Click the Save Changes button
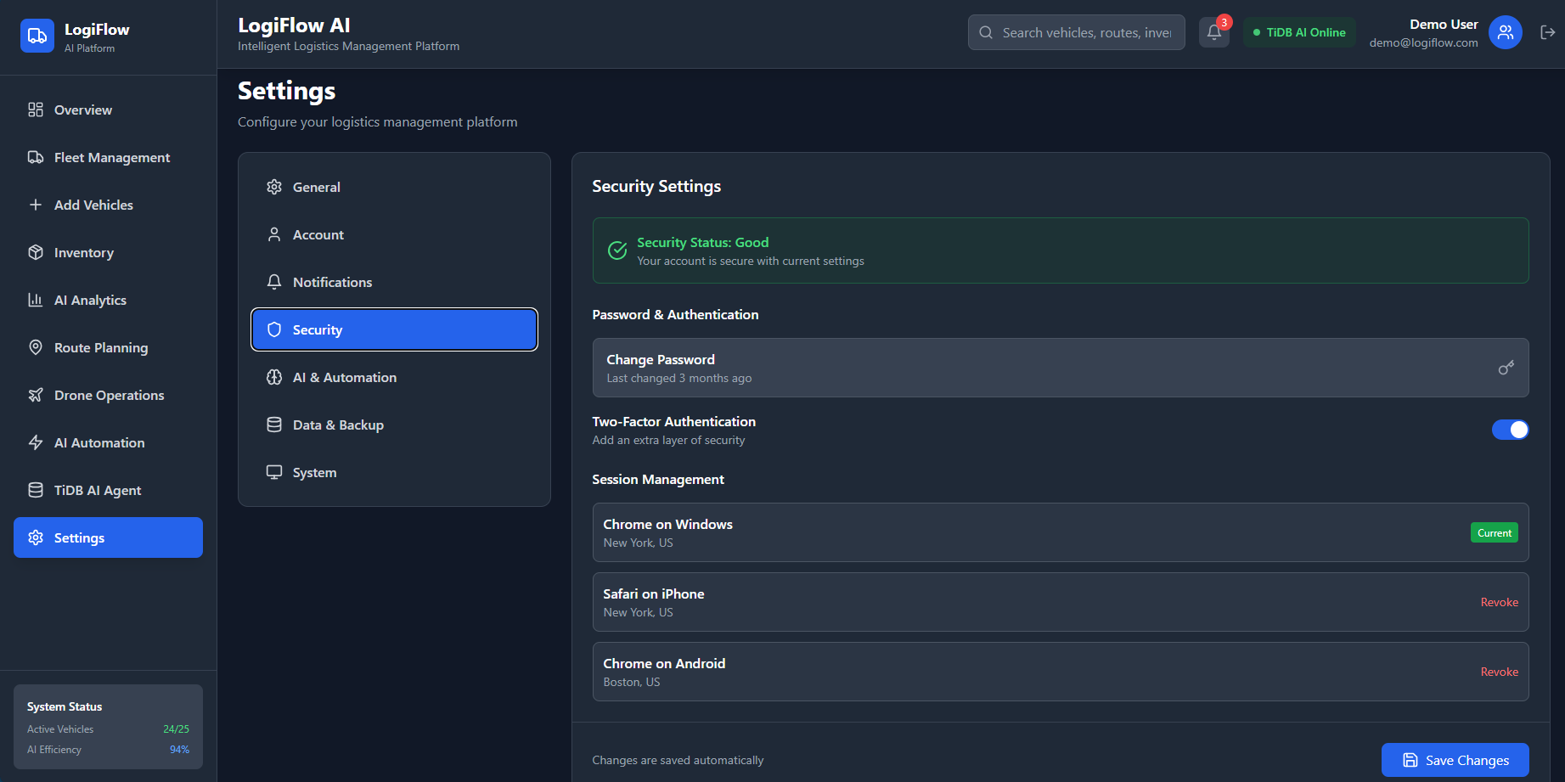 point(1455,760)
